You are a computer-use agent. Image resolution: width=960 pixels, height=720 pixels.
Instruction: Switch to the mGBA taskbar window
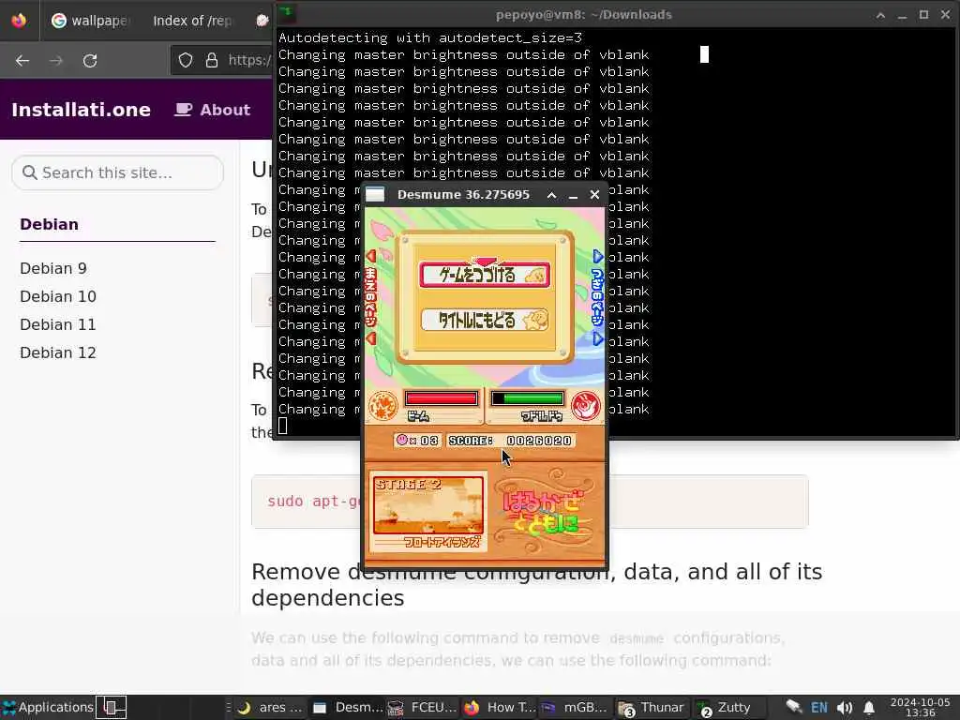[x=576, y=707]
